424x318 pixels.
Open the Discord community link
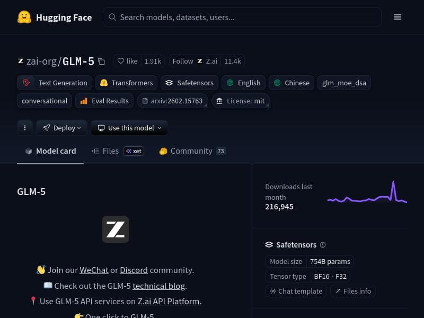click(134, 270)
